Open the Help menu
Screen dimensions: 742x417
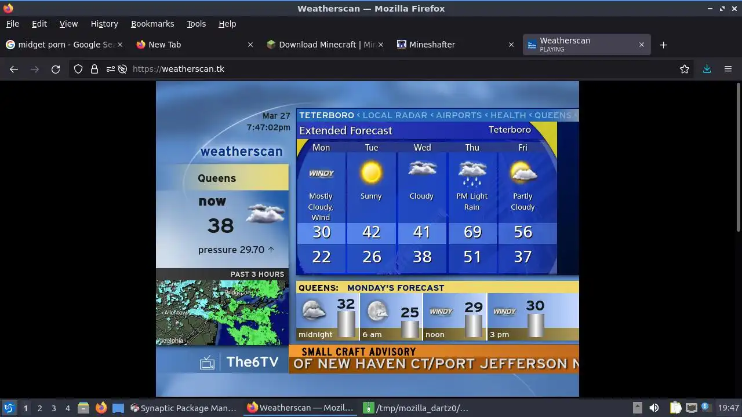click(227, 24)
